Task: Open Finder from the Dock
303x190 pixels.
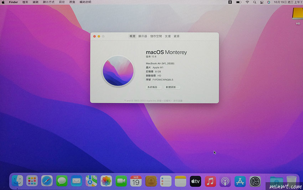Action: coord(17,181)
